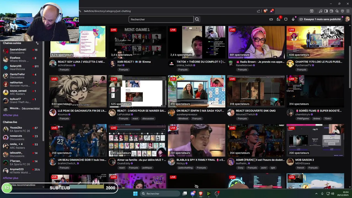Select the asmr tag
Screen dimensions: 352x198
pyautogui.click(x=264, y=168)
